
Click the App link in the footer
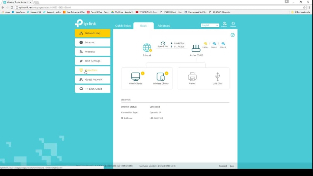pyautogui.click(x=232, y=166)
